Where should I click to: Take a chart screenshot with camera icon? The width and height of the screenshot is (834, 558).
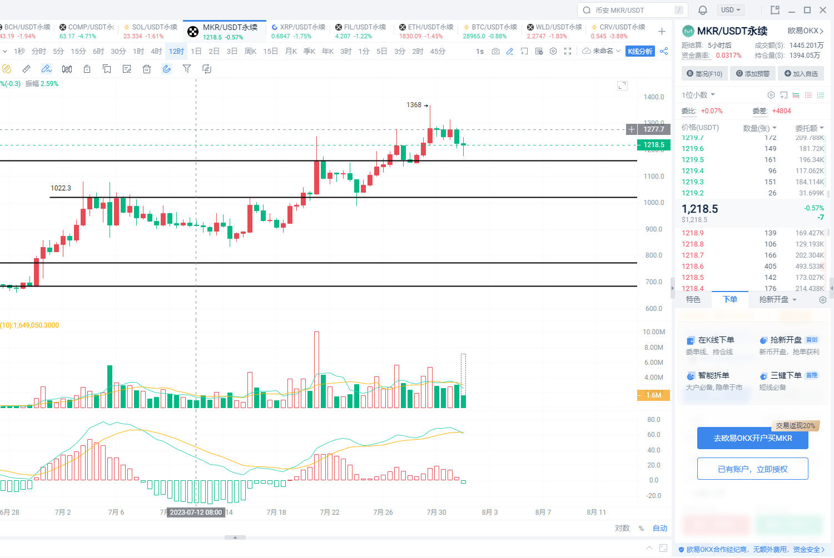coord(495,51)
